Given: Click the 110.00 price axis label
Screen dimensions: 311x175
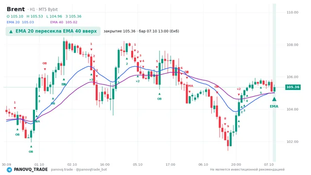Looking at the screenshot, I should coord(293,12).
